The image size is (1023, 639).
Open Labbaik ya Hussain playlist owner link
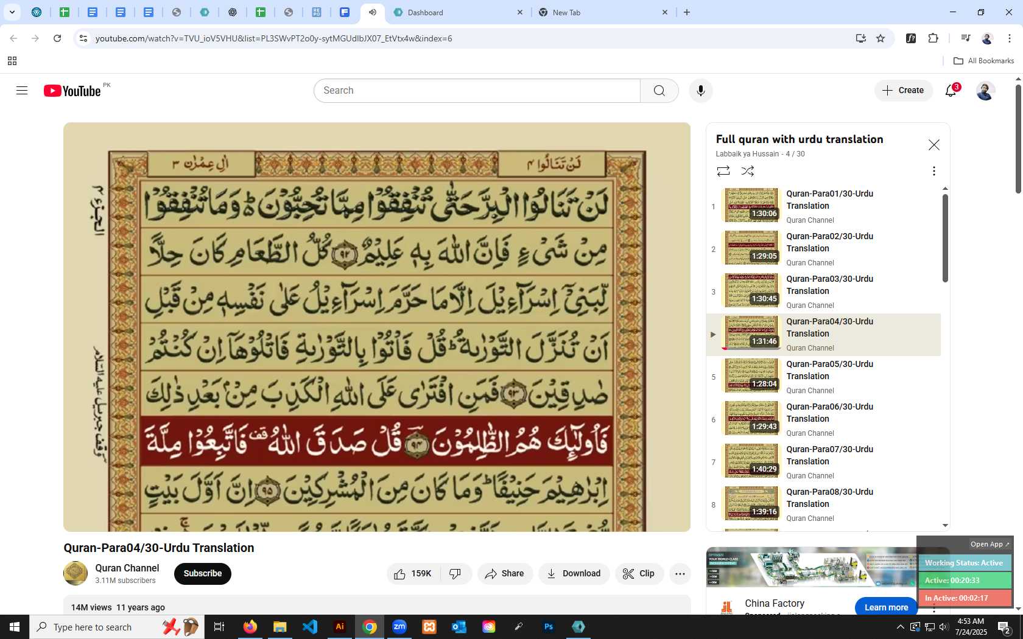(x=747, y=154)
